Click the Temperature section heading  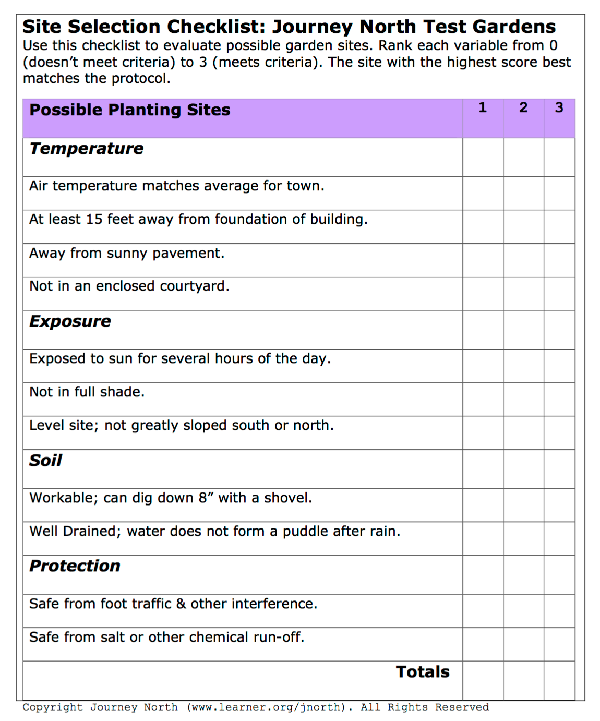(87, 149)
